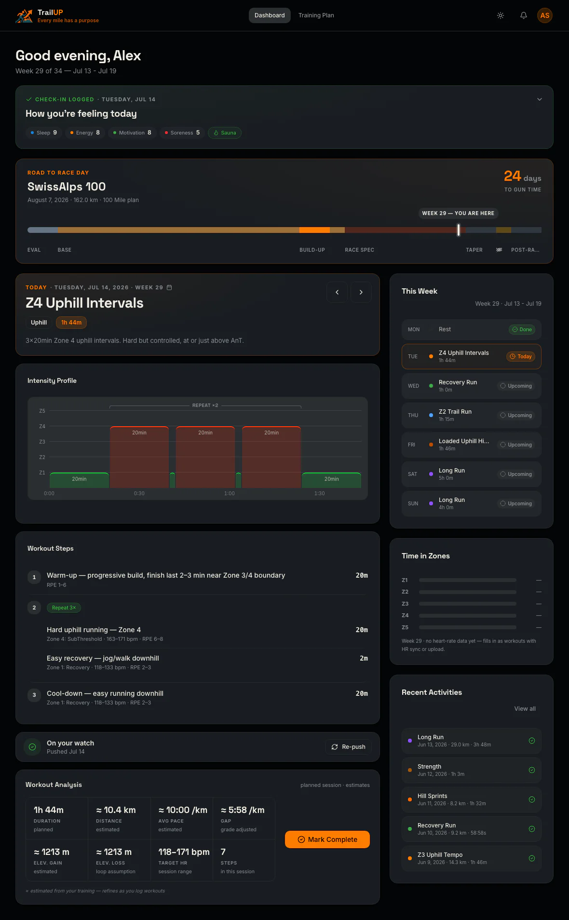Viewport: 569px width, 920px height.
Task: Click the ≈ 5:58 /km GAP stat
Action: (x=244, y=818)
